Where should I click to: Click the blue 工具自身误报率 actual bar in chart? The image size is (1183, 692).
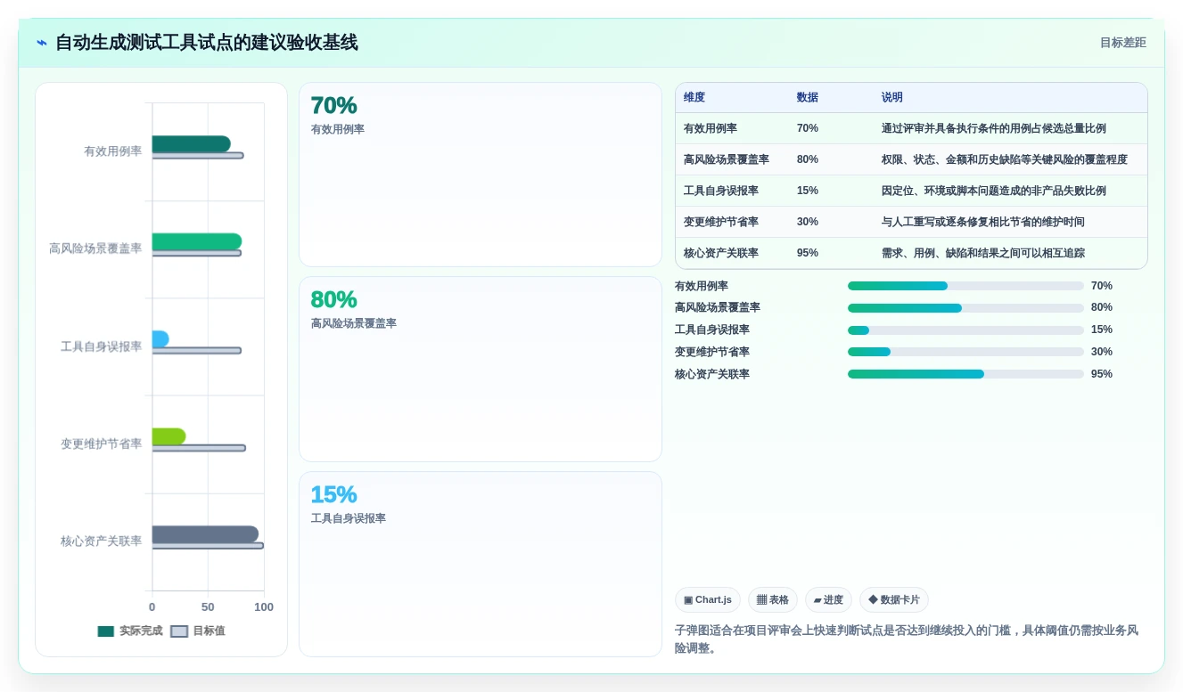click(160, 339)
